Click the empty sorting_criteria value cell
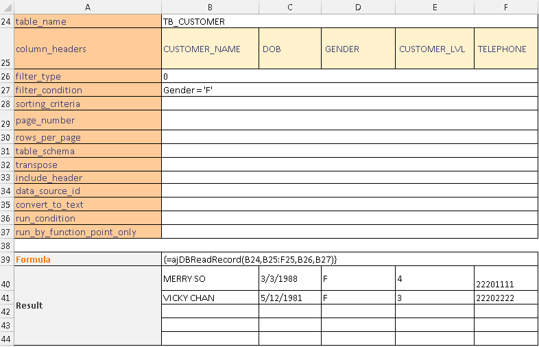 pos(349,104)
